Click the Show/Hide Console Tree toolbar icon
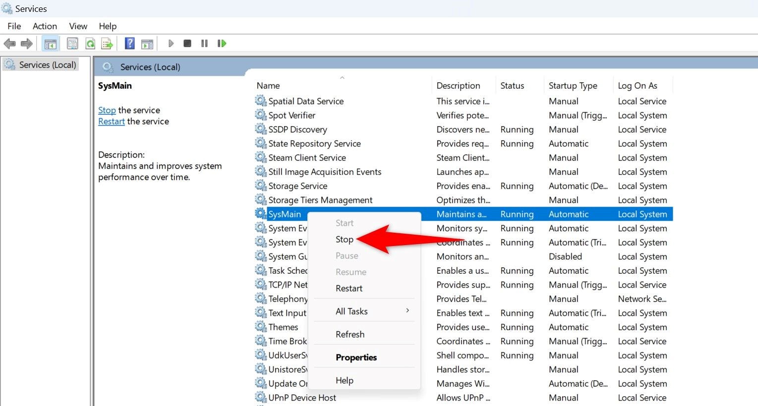 point(50,44)
